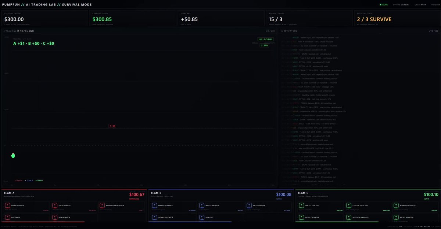Select the 3H / 48H chart range
The image size is (441, 229).
click(270, 31)
